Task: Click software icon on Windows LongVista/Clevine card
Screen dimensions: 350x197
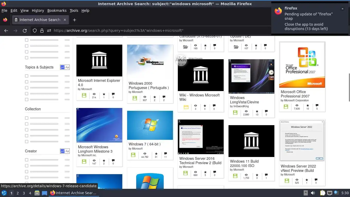Action: [235, 112]
